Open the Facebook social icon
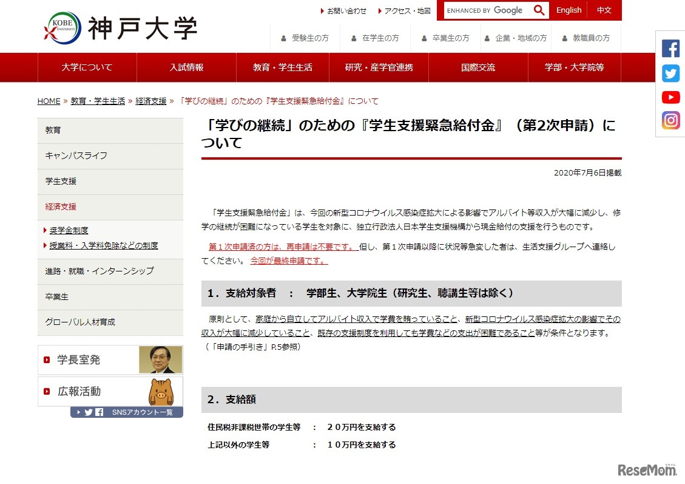 670,48
